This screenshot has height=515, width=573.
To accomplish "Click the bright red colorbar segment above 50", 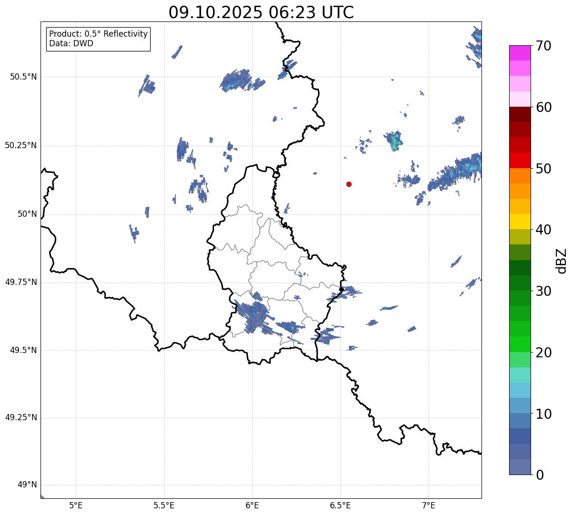I will [520, 160].
